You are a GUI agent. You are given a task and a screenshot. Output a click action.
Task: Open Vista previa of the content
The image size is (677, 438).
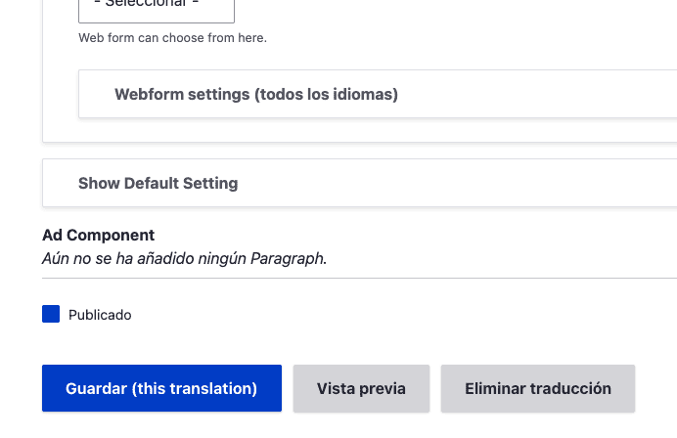[361, 388]
